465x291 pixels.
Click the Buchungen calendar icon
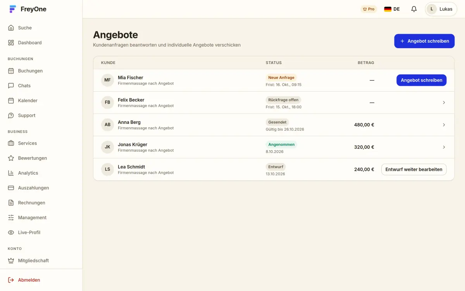coord(11,71)
